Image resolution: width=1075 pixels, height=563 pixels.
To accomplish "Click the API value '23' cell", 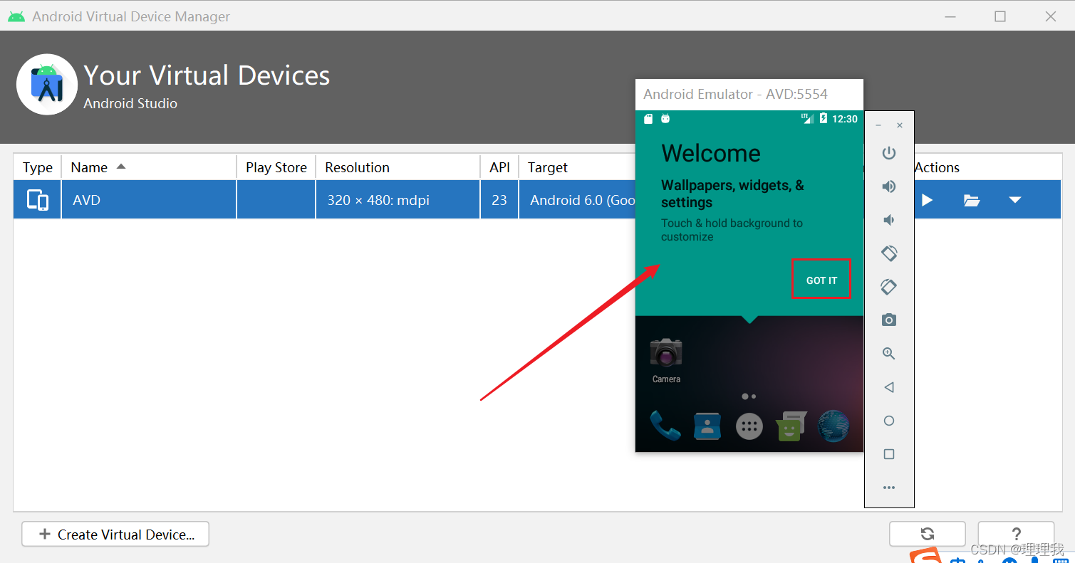I will (499, 200).
